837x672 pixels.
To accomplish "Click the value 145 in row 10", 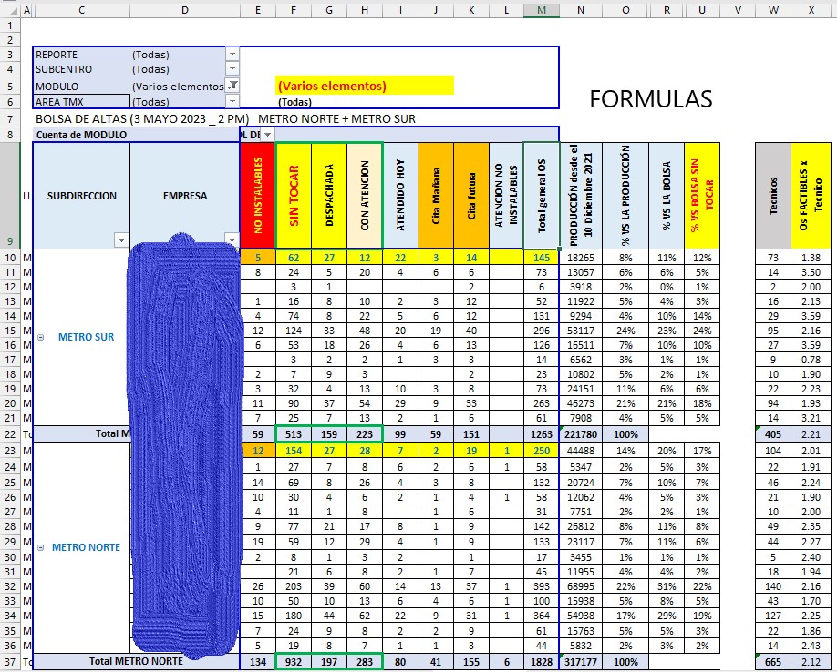I will [542, 258].
